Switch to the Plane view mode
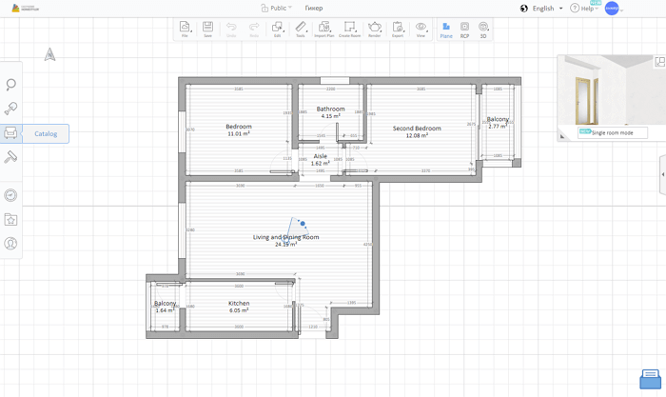Image resolution: width=666 pixels, height=397 pixels. tap(446, 30)
